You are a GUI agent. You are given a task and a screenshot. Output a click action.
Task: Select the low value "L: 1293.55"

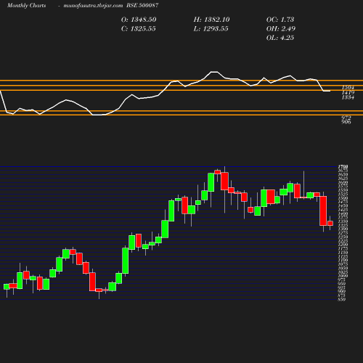[x=211, y=29]
